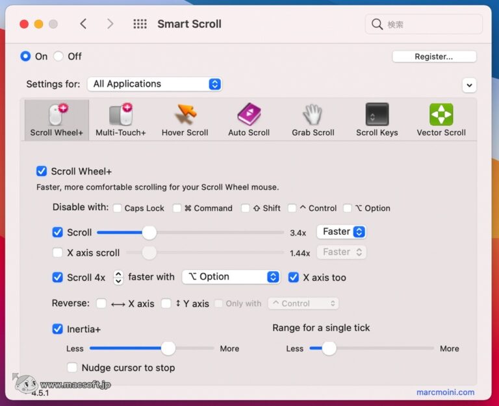Focus the search input field

coord(424,24)
